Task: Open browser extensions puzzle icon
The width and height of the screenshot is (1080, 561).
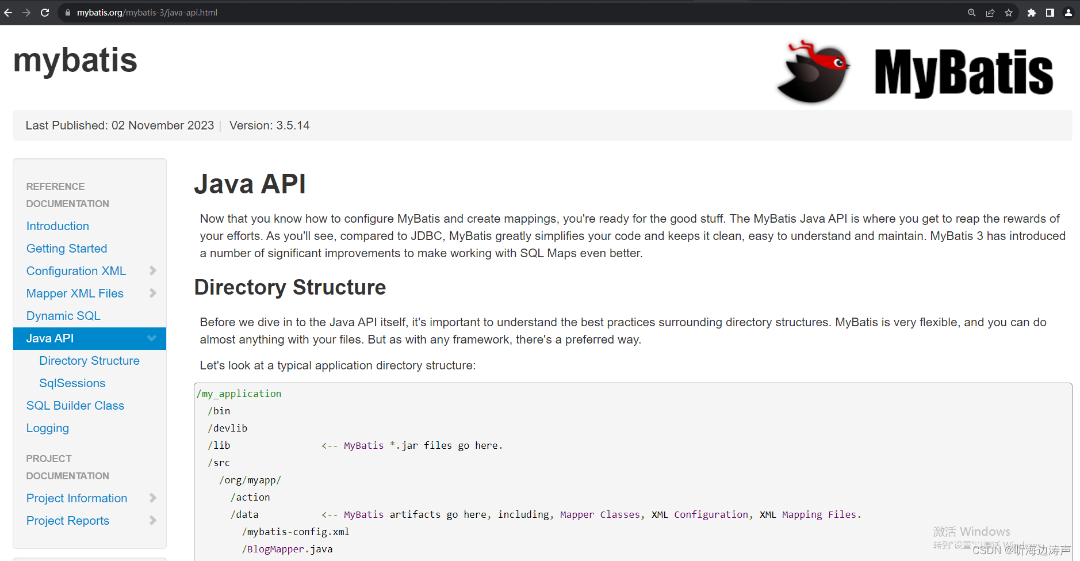Action: click(x=1032, y=13)
